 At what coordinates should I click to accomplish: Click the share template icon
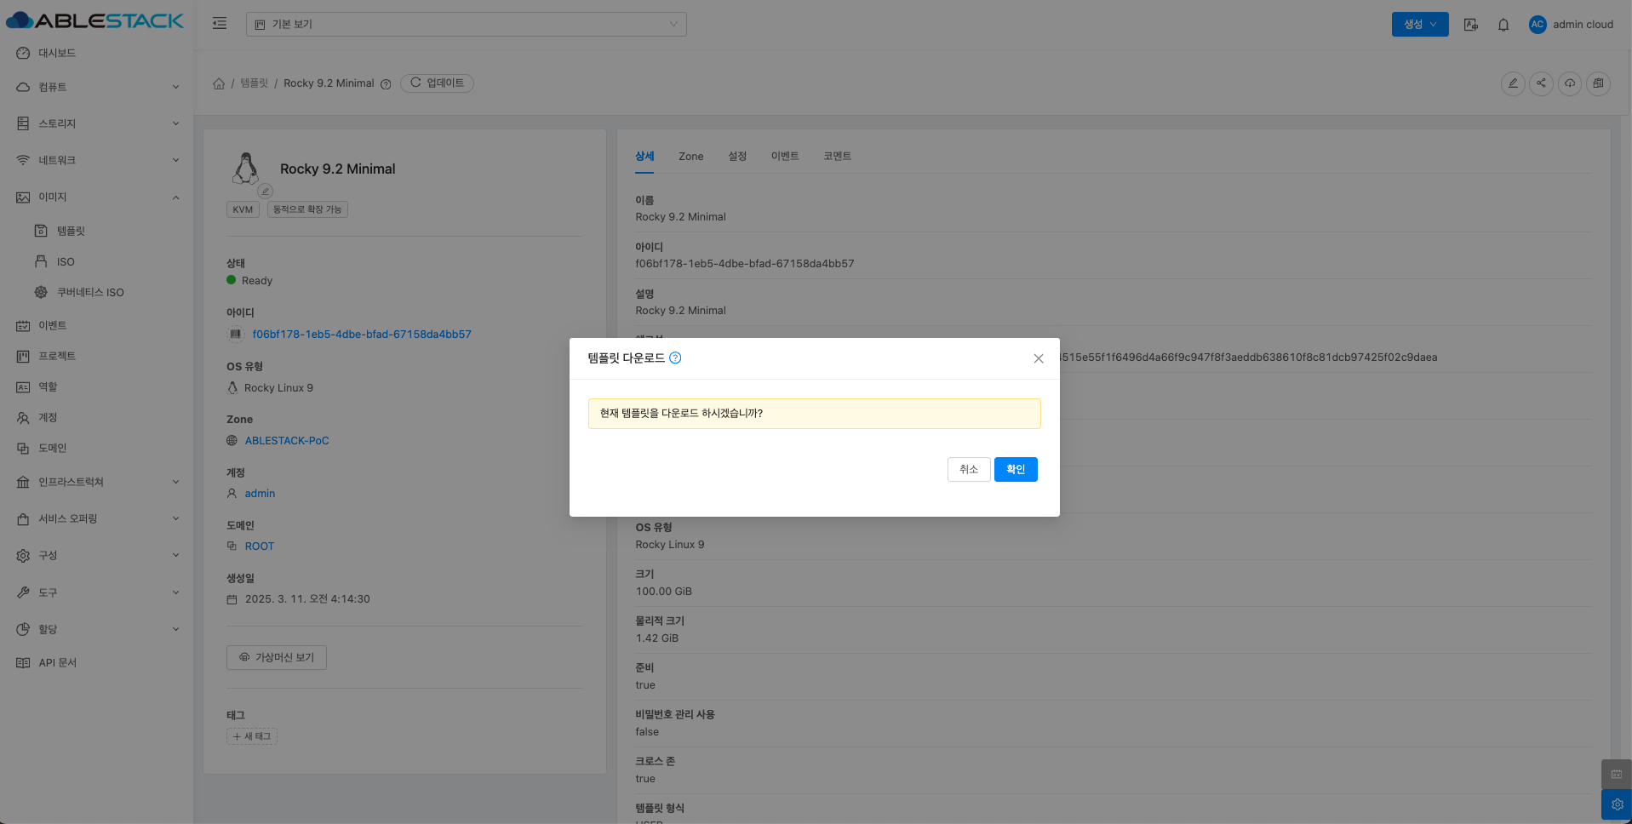tap(1541, 83)
